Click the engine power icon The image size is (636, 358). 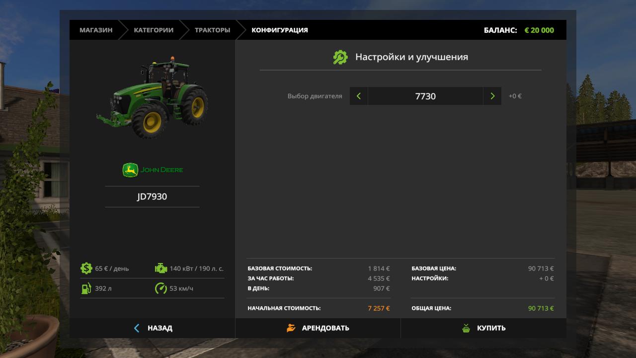161,268
